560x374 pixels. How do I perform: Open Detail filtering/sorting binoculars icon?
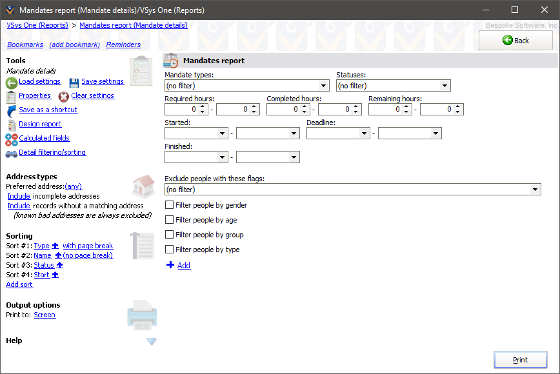click(x=10, y=152)
